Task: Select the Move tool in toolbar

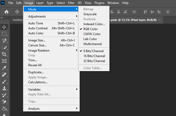Action: tap(4, 27)
